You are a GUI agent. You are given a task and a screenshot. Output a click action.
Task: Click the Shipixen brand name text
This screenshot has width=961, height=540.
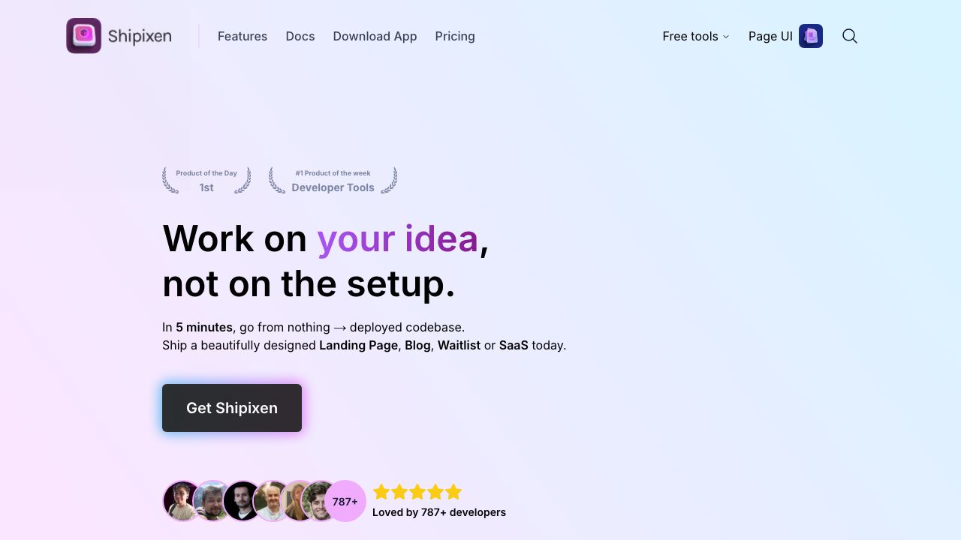coord(140,36)
